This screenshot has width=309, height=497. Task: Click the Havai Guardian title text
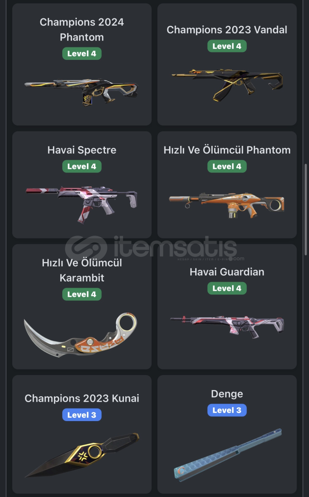[x=227, y=272]
